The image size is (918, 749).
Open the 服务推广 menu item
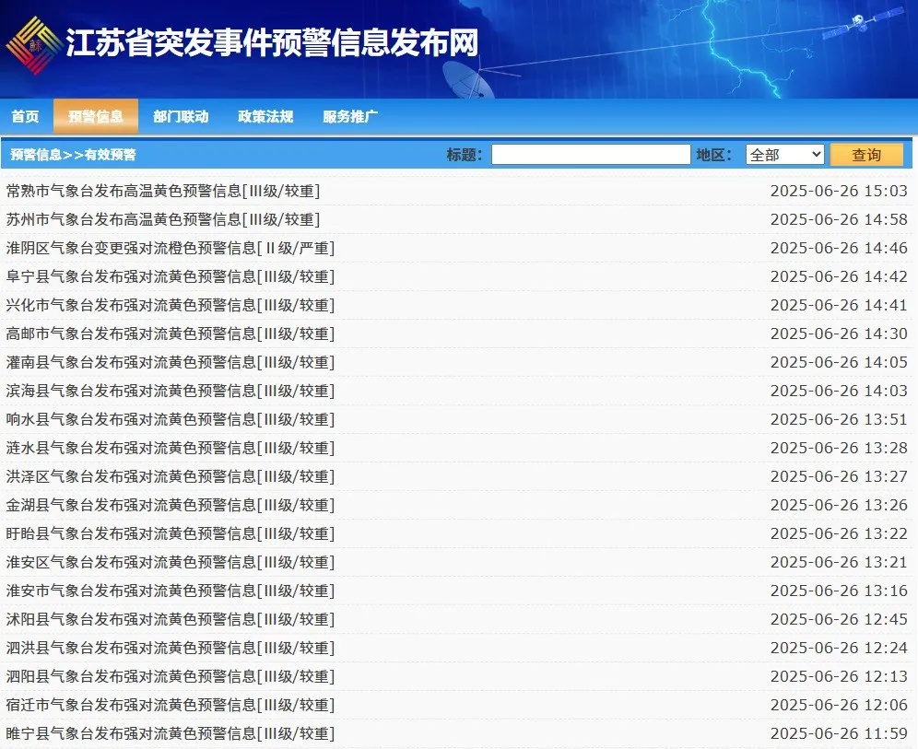347,116
